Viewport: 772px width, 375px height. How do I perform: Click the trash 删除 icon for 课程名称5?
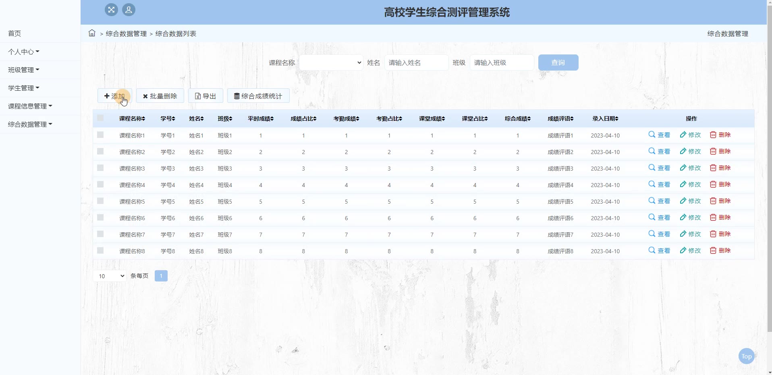click(713, 201)
